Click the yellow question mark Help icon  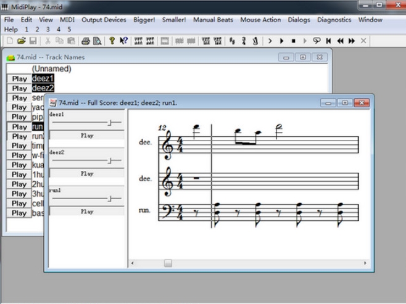[x=112, y=41]
